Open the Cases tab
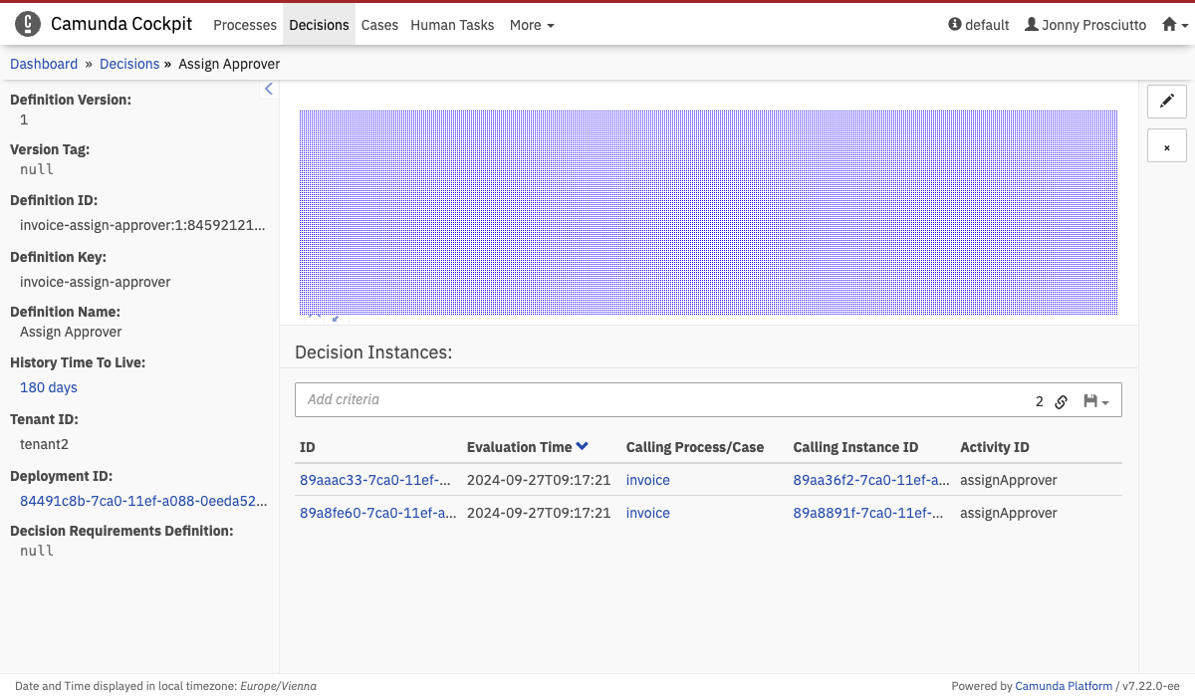The image size is (1195, 697). [379, 25]
